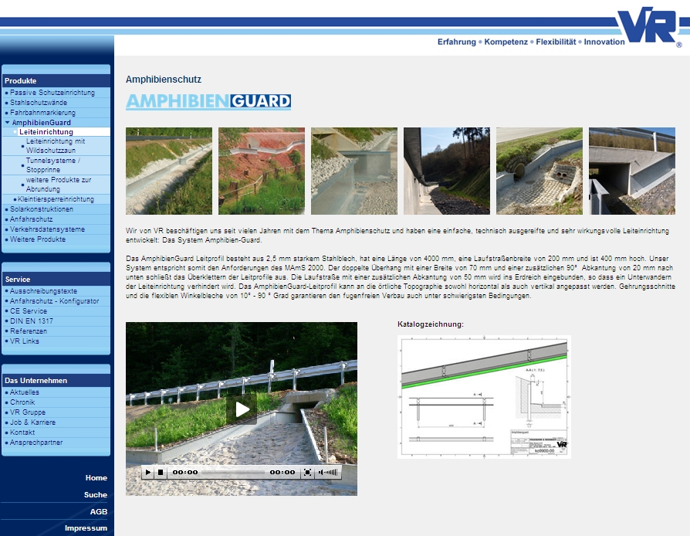Click the volume speaker icon in video player

(321, 473)
